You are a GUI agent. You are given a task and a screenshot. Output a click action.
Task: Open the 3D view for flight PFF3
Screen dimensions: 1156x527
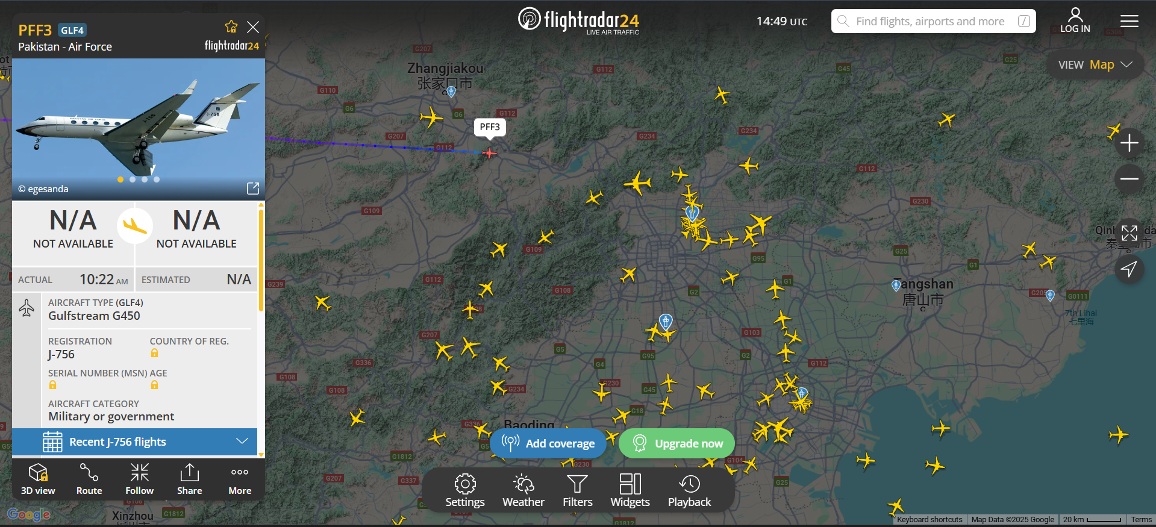coord(38,479)
